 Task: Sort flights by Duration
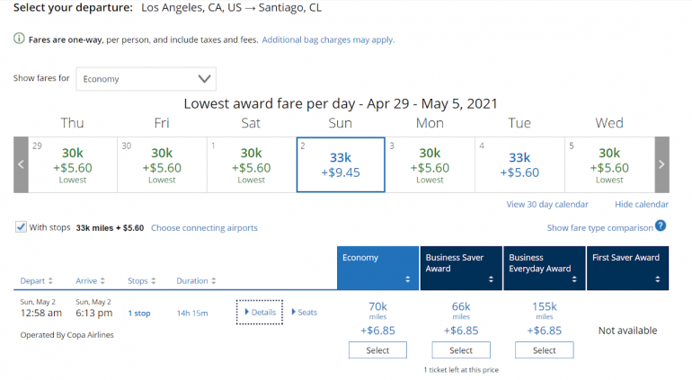coord(196,281)
